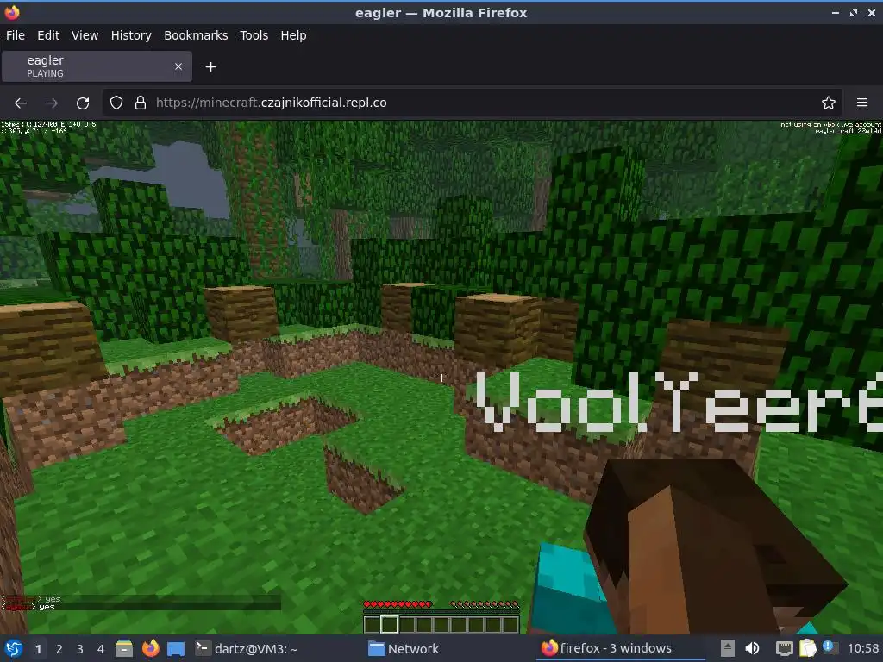Click the forward navigation arrow

click(x=51, y=103)
